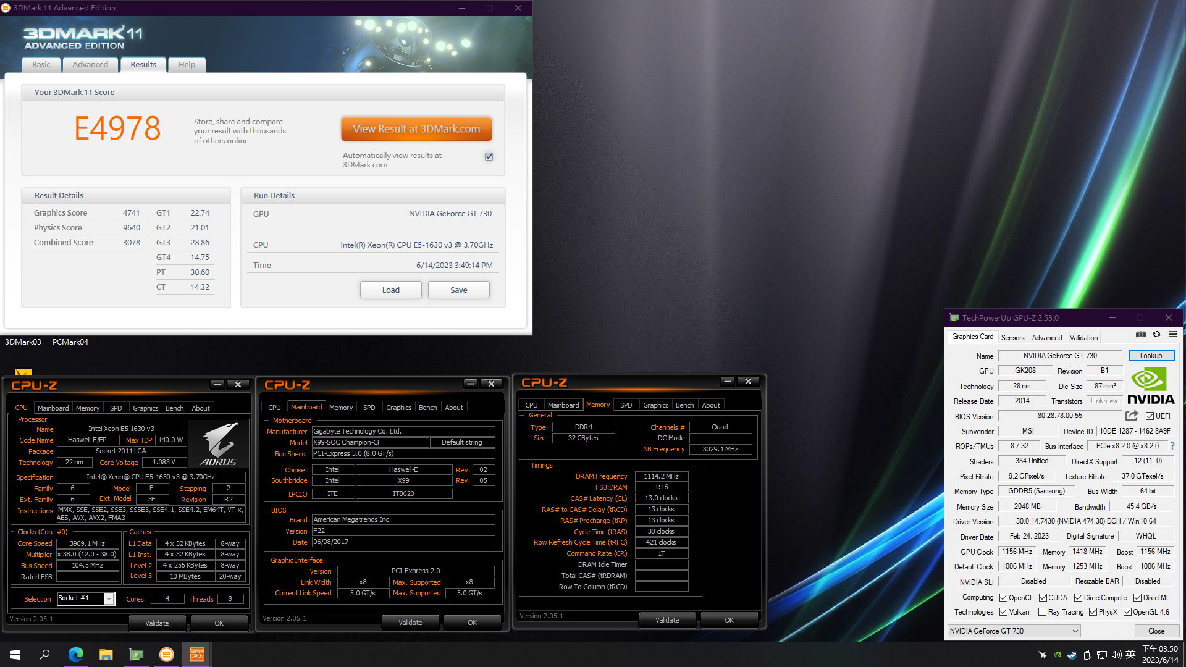
Task: Switch to Advanced tab in 3DMark
Action: coord(90,65)
